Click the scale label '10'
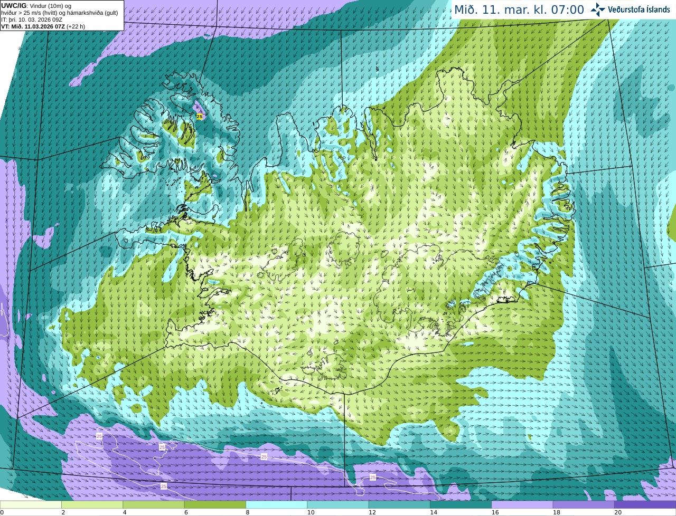 coord(311,512)
